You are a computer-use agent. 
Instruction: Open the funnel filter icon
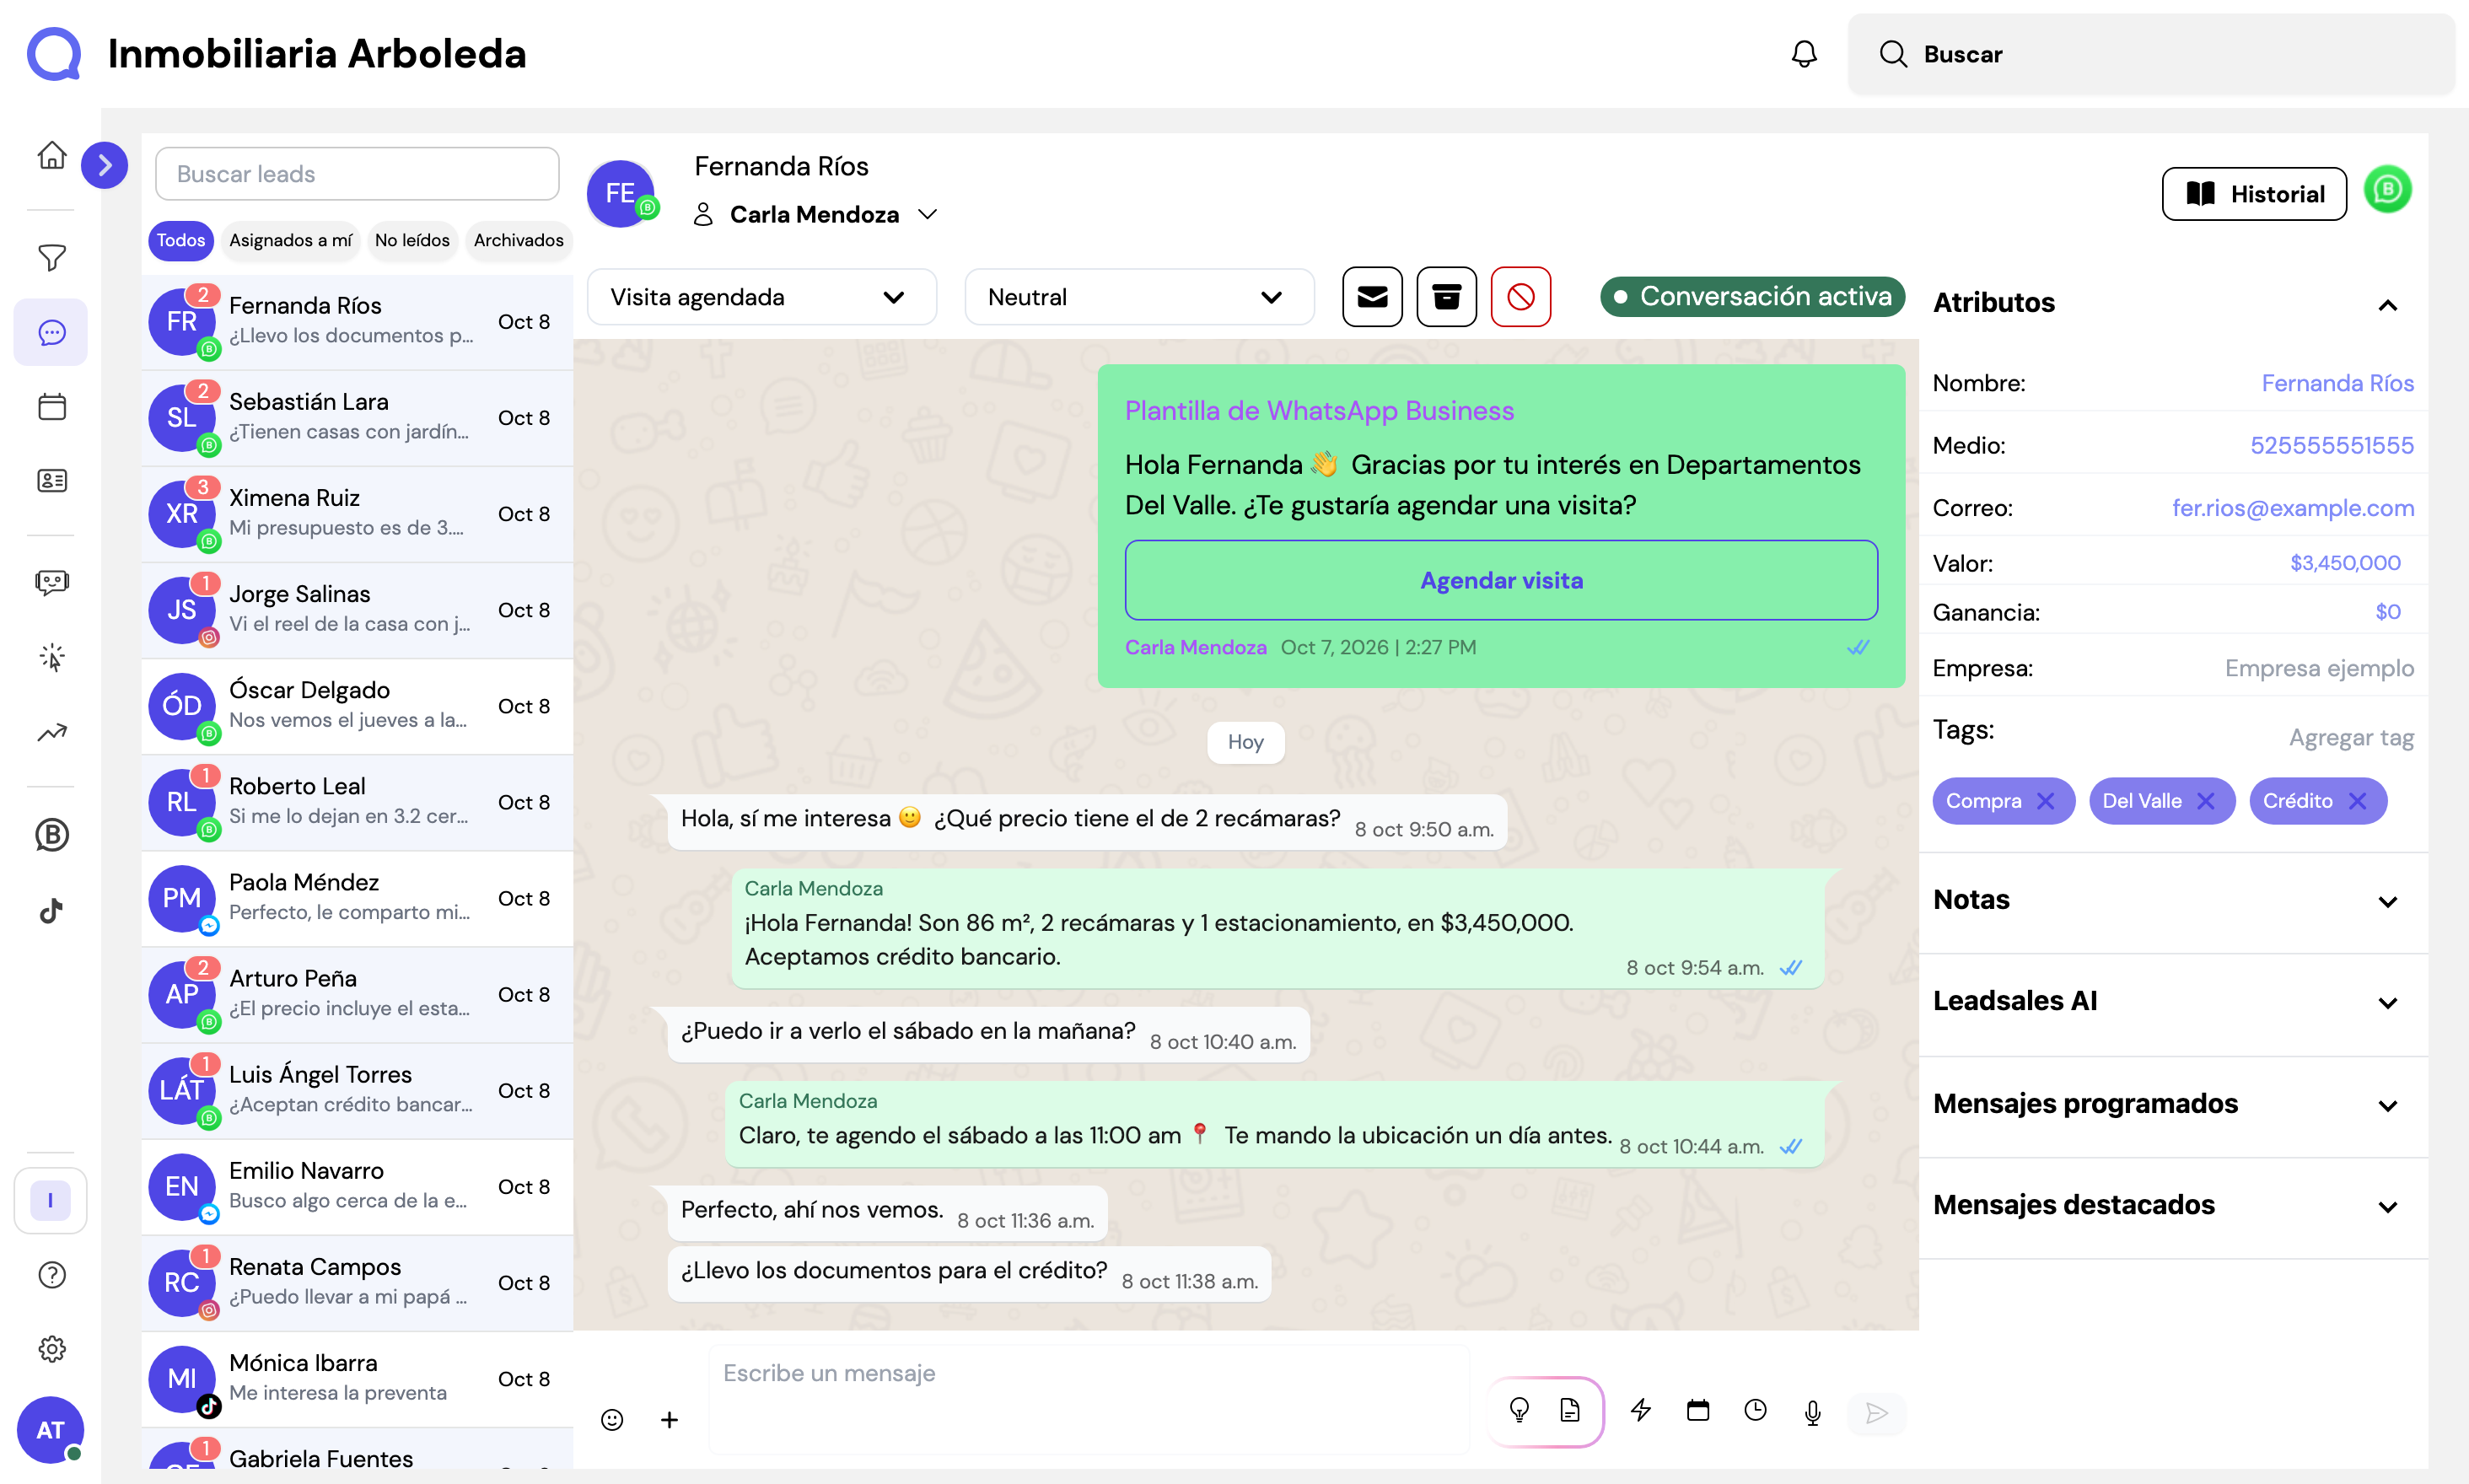coord(52,257)
